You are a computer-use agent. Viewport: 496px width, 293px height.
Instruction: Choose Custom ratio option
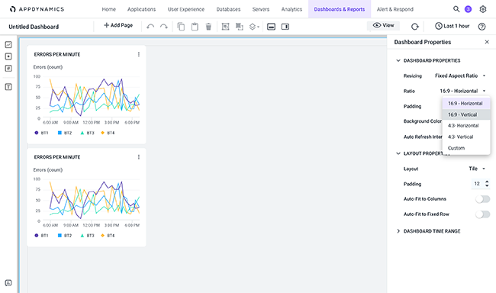pos(466,148)
